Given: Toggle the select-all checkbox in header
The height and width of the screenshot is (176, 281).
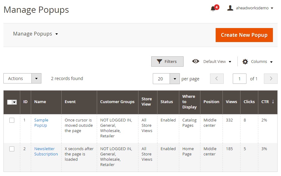Looking at the screenshot, I should tap(10, 102).
